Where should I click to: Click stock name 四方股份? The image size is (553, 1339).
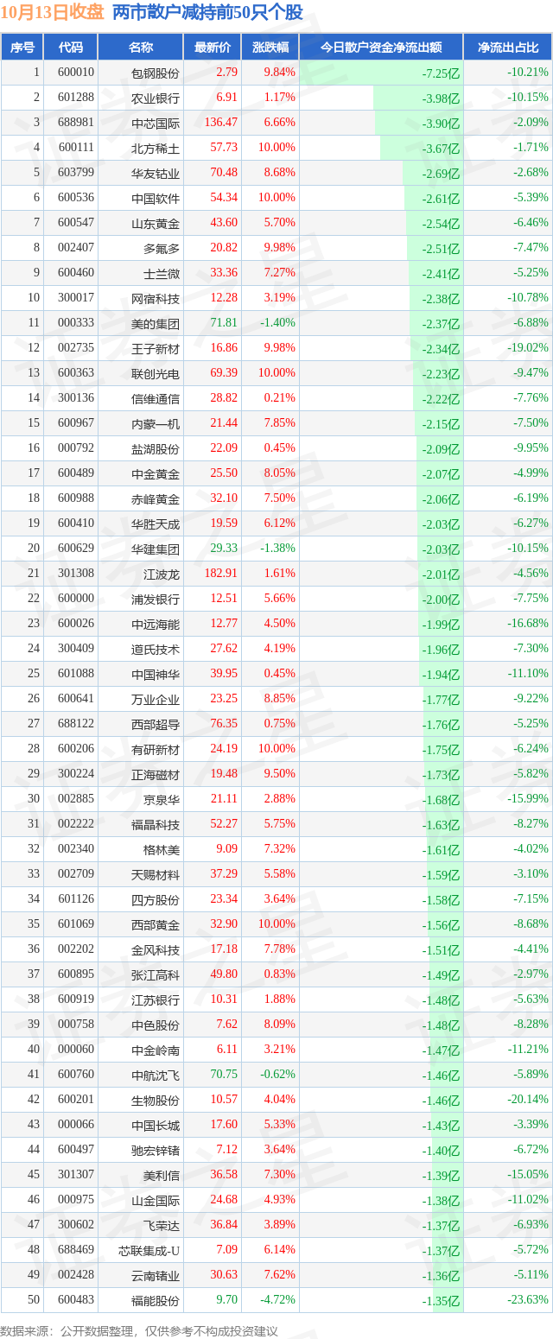(156, 900)
